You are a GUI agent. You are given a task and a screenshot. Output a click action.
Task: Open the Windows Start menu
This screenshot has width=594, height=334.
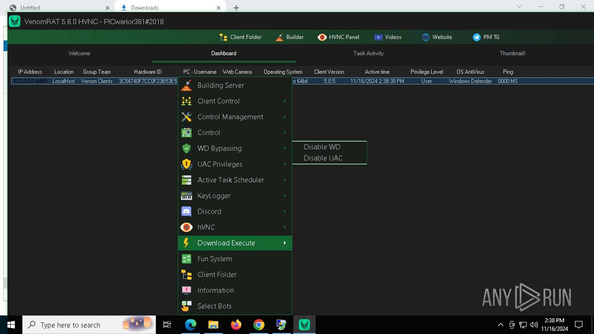click(11, 325)
